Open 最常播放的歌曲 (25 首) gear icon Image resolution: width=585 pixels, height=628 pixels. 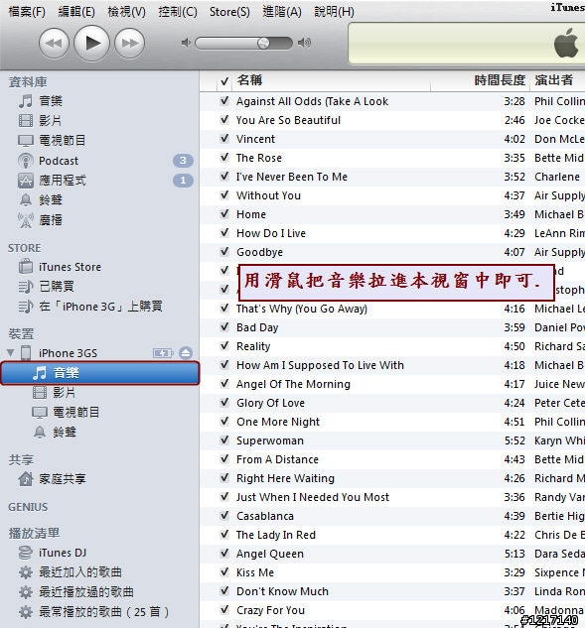pyautogui.click(x=26, y=611)
